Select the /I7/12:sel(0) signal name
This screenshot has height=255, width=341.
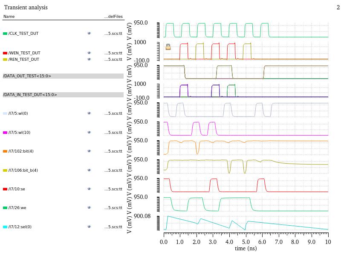point(20,227)
